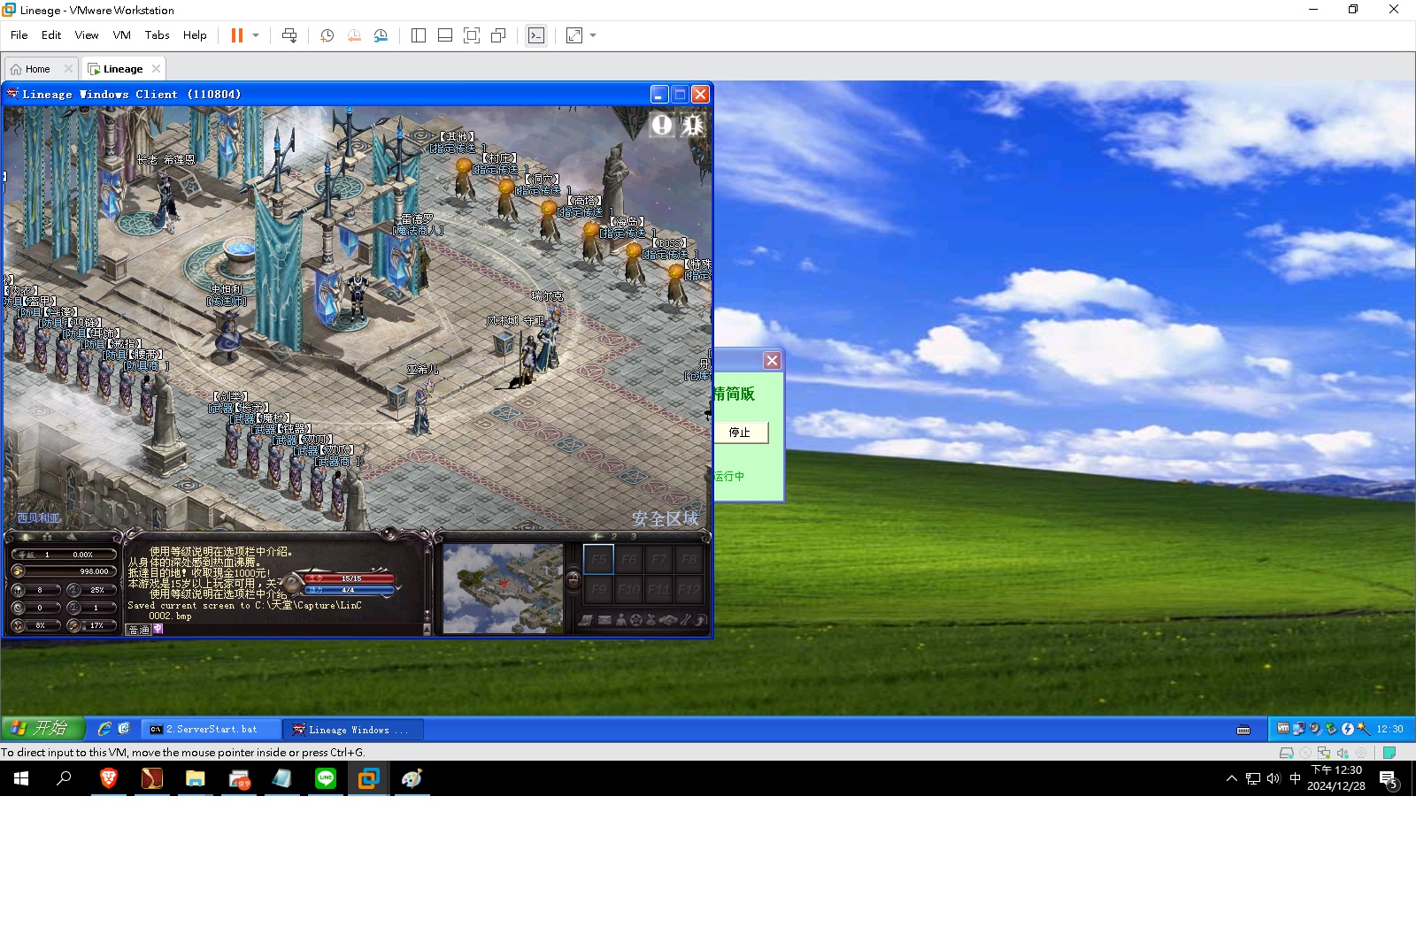Open the LINE app from Windows taskbar
The height and width of the screenshot is (934, 1416).
[326, 778]
